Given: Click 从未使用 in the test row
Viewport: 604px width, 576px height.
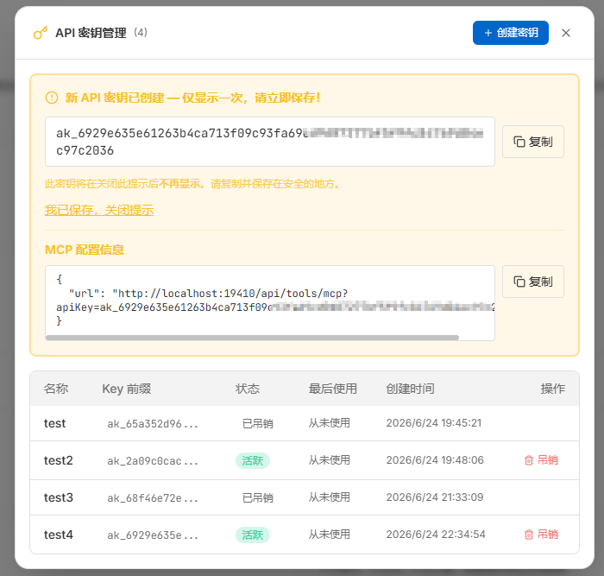Looking at the screenshot, I should [x=330, y=423].
